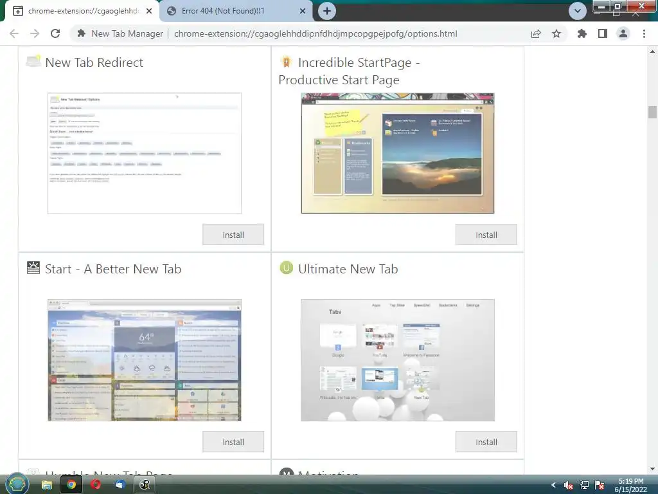Select the chrome-extension options tab

coord(82,11)
